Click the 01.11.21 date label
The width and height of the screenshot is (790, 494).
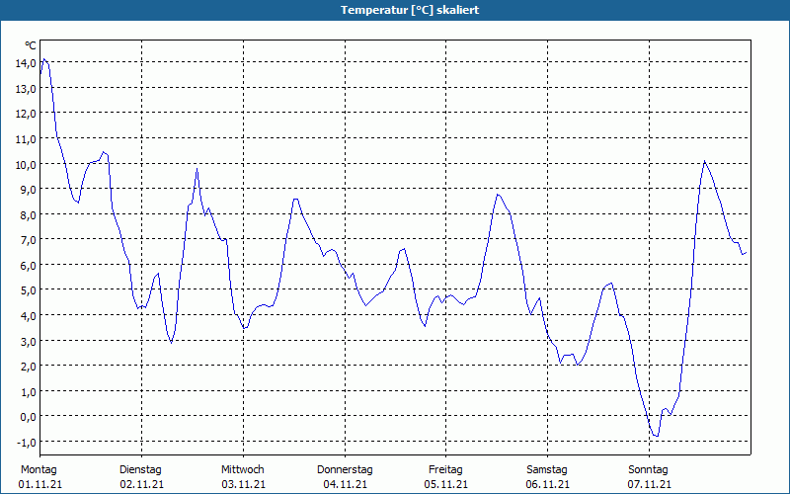(40, 484)
